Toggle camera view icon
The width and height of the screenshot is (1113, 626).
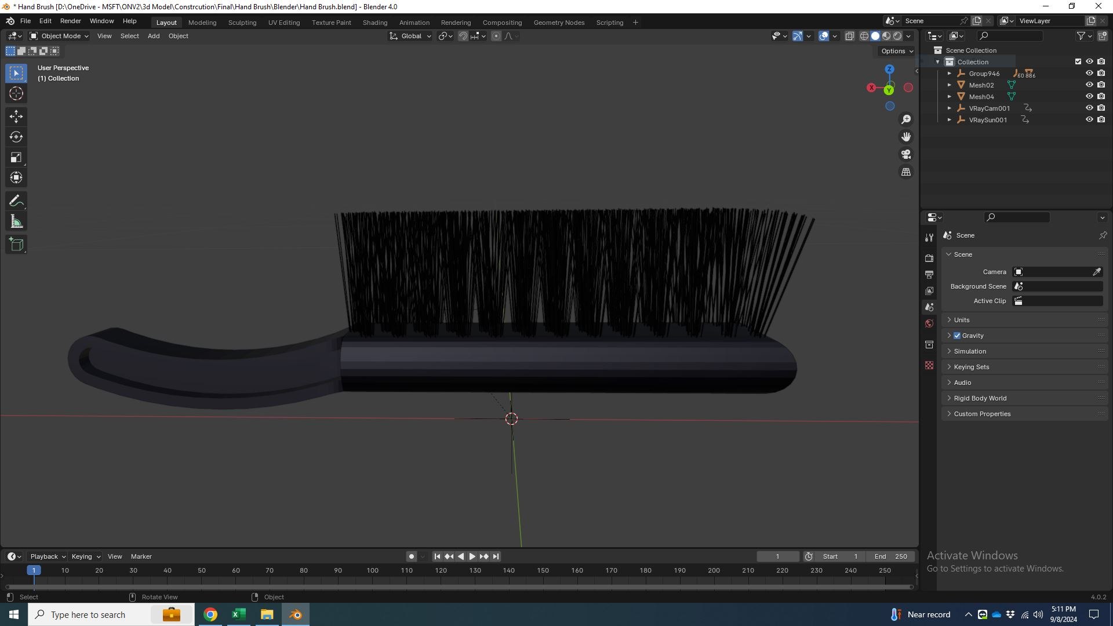point(906,154)
